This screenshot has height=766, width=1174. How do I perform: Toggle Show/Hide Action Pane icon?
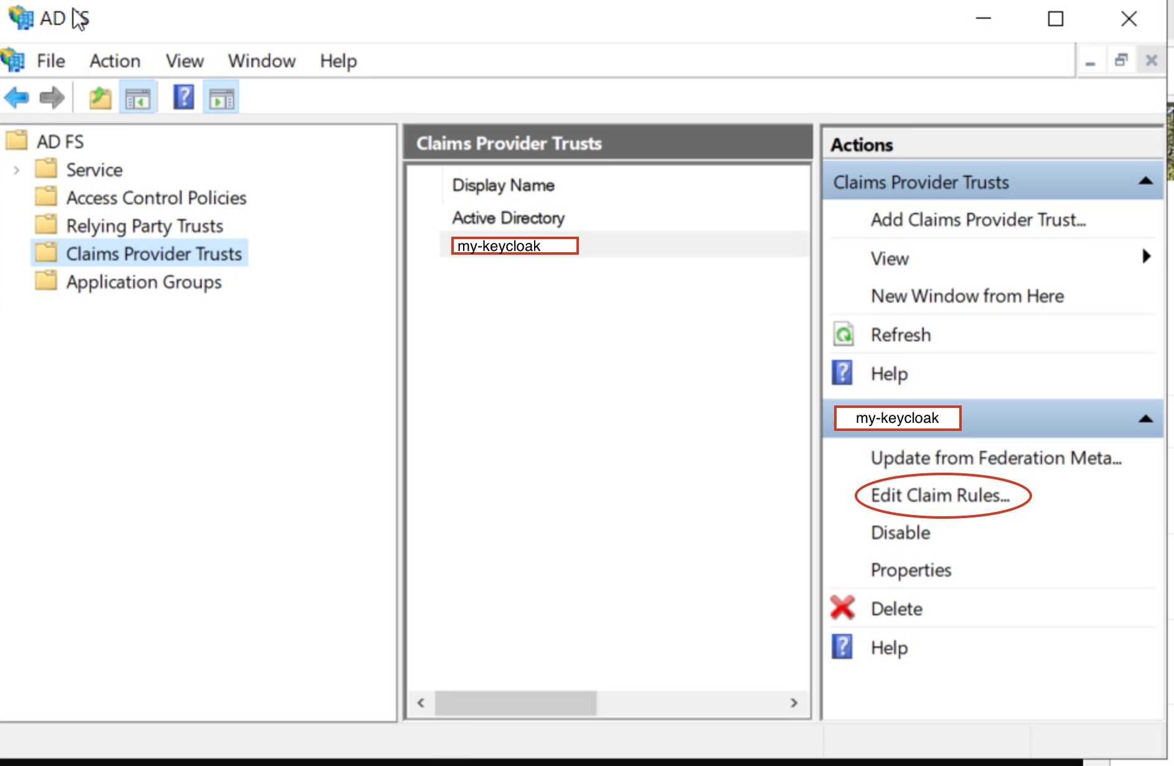pyautogui.click(x=222, y=98)
